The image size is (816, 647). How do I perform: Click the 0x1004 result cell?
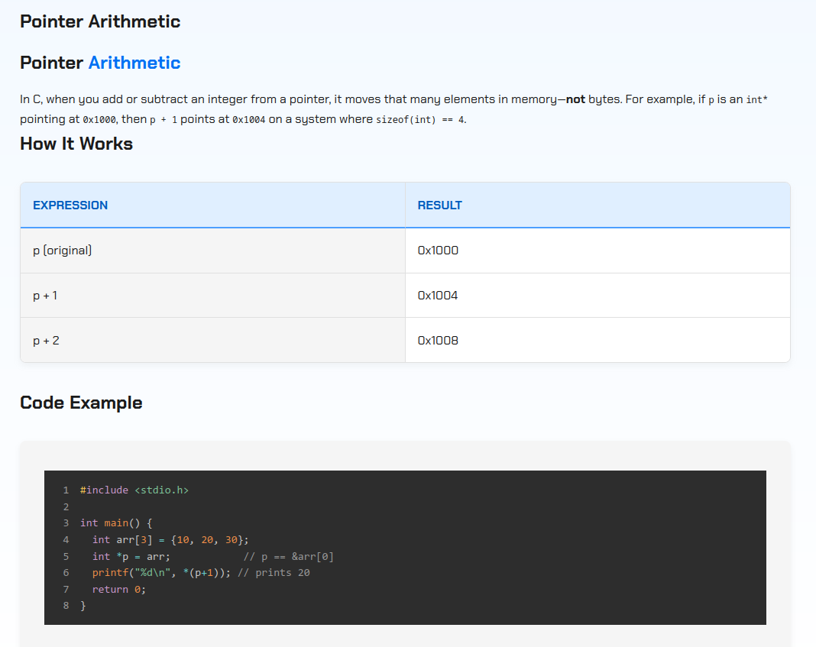click(x=597, y=296)
